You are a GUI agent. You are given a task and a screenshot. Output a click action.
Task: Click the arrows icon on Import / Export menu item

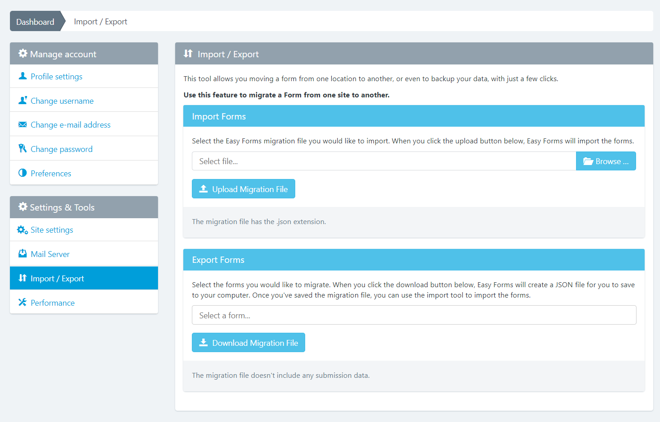click(x=23, y=278)
